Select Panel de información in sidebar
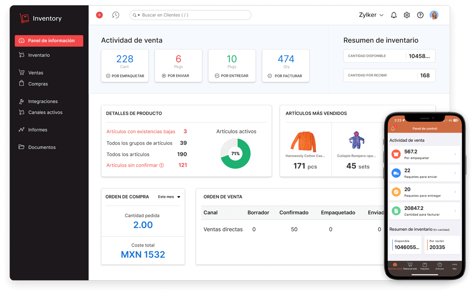Viewport: 473px width, 294px height. click(49, 40)
